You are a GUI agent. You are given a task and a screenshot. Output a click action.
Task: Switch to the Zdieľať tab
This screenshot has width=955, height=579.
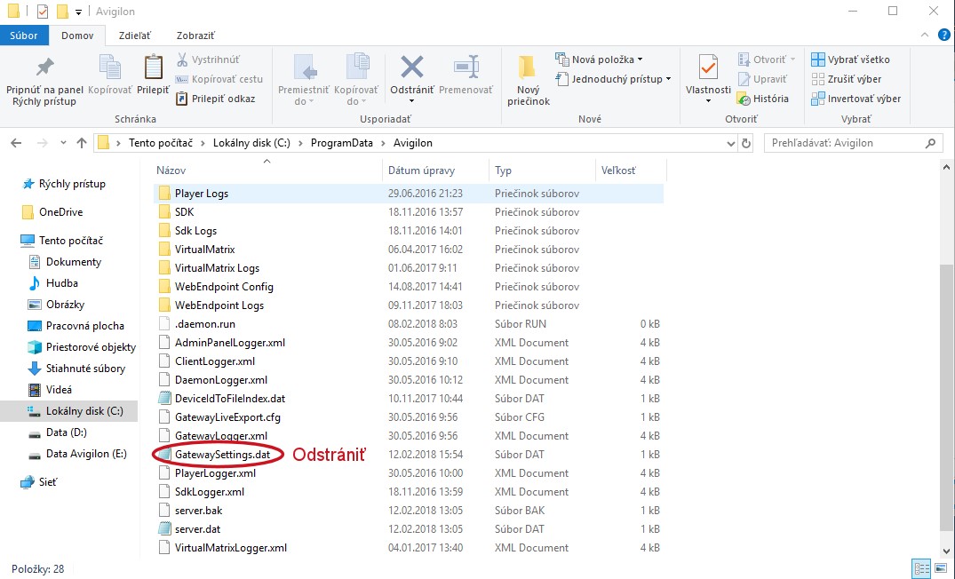[135, 36]
